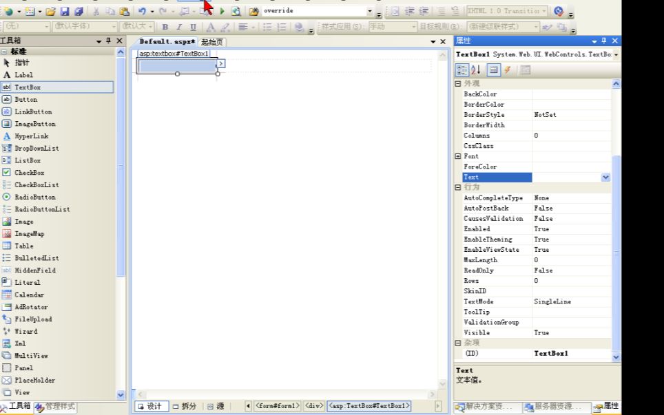This screenshot has height=415, width=664.
Task: Switch to categorized properties view icon
Action: click(x=462, y=70)
